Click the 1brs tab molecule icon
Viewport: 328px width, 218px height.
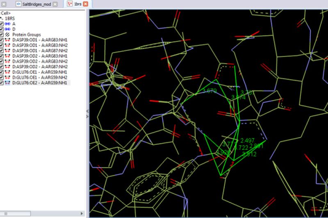[70, 4]
